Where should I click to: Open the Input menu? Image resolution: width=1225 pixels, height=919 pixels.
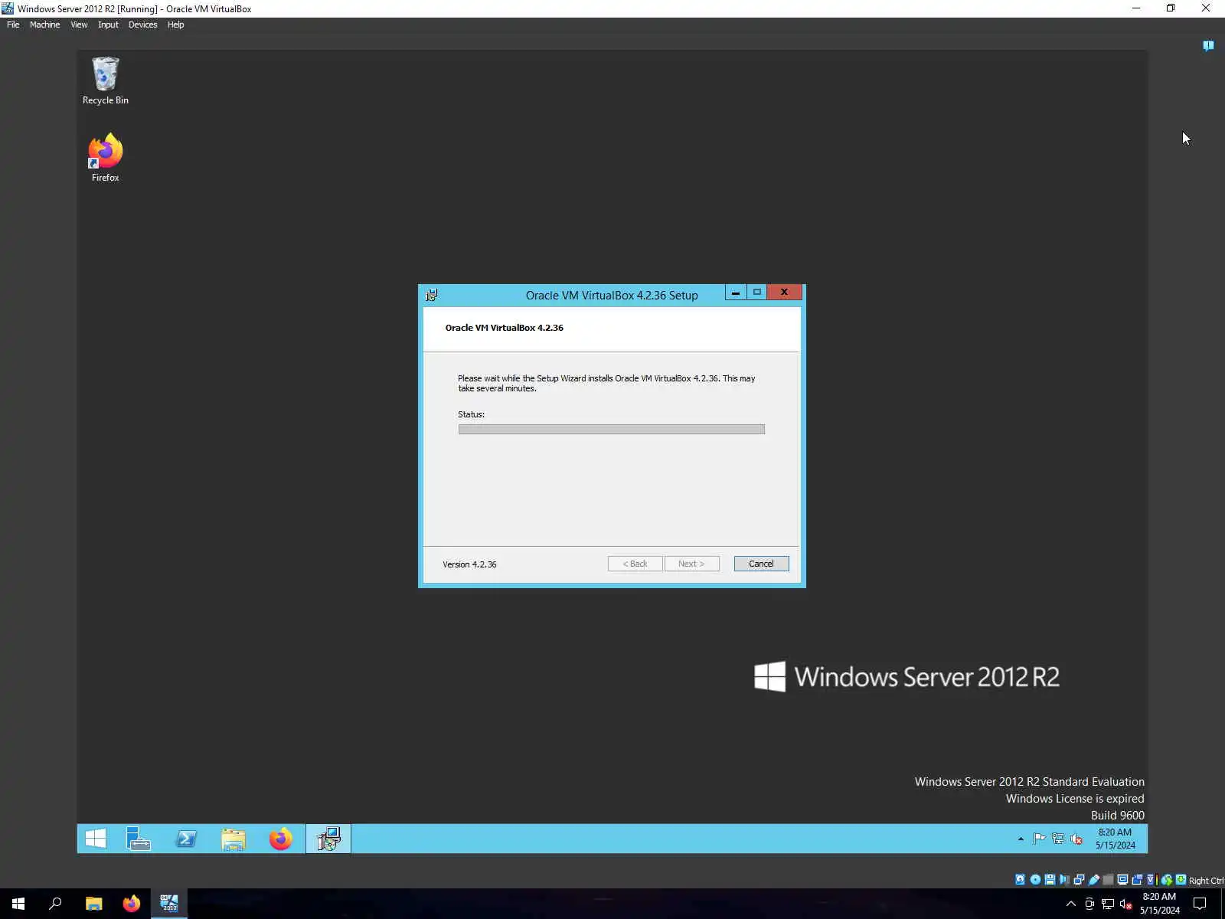pyautogui.click(x=108, y=25)
